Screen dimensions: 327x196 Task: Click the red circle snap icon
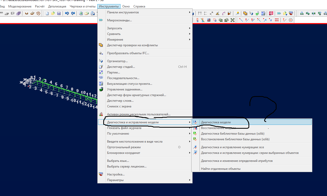click(x=291, y=20)
